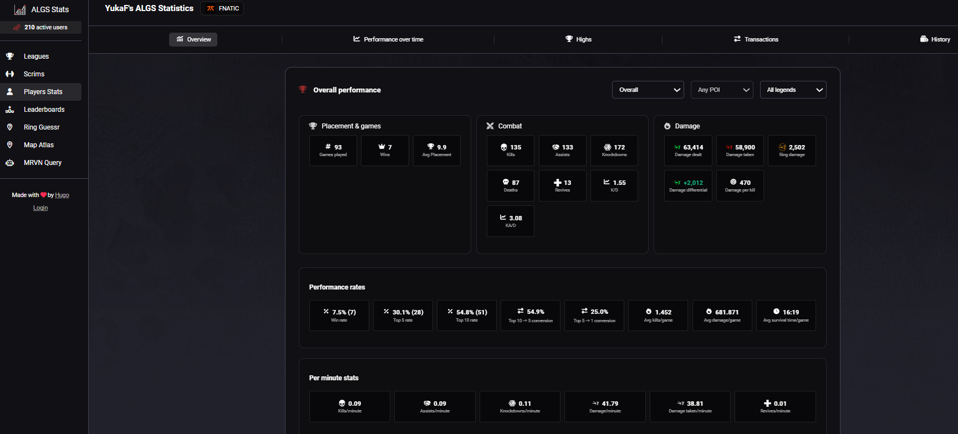This screenshot has height=434, width=958.
Task: Click the Kills stat card
Action: pos(510,151)
